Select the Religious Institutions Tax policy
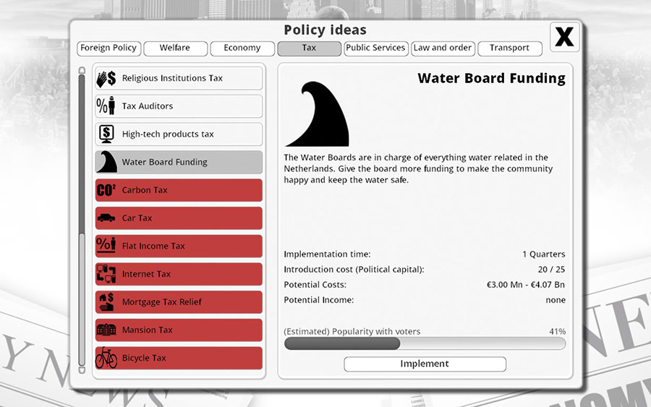651x407 pixels. 179,78
